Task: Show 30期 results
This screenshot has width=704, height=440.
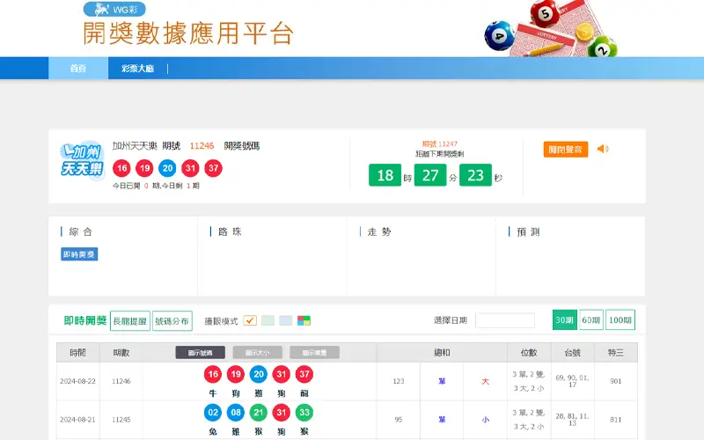Action: (564, 320)
